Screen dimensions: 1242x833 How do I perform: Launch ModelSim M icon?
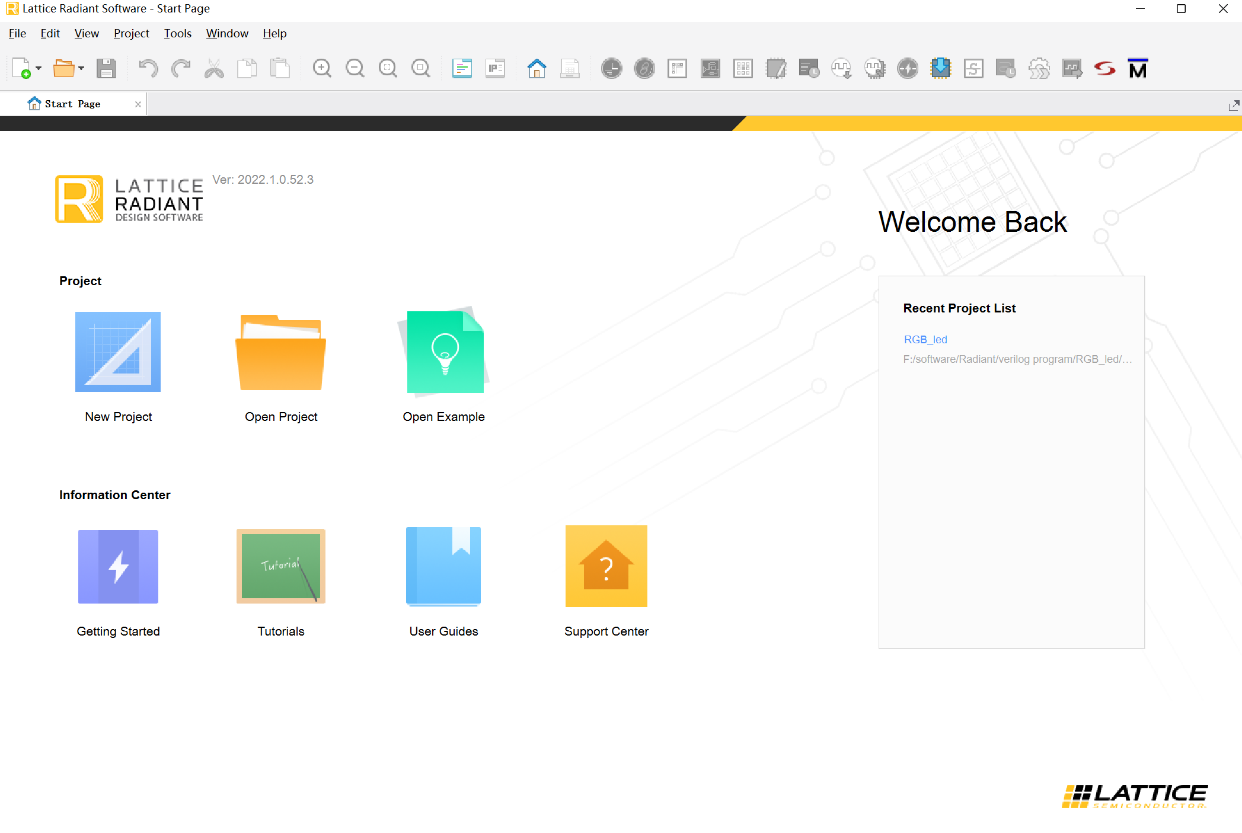(x=1138, y=69)
